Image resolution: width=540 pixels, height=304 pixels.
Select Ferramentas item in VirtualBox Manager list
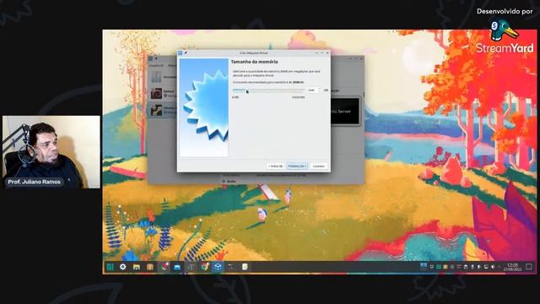click(163, 77)
